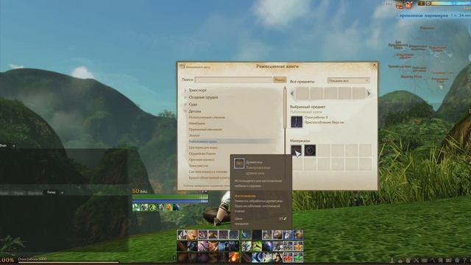Click the orange buff icon under the health bar
Screen dimensions: 471x265
click(169, 207)
